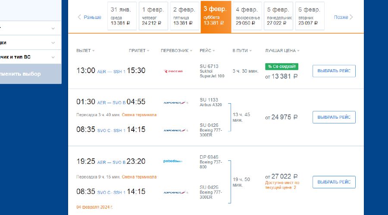Choose the 24 975 ₽ flight
The width and height of the screenshot is (388, 215).
[334, 117]
